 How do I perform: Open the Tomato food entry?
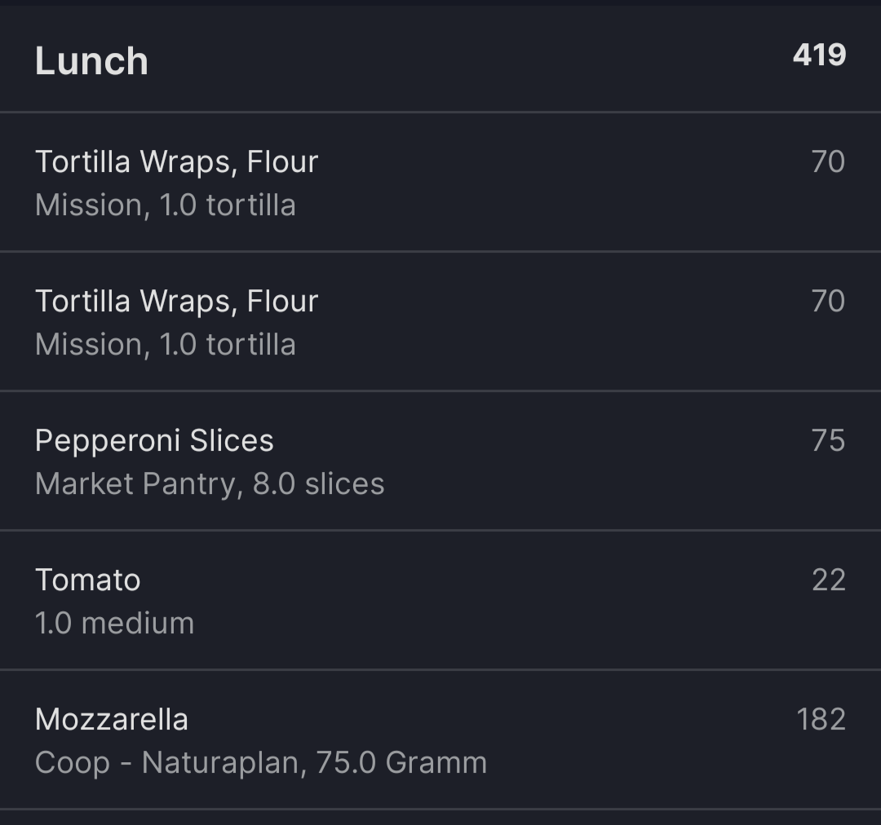coord(440,600)
